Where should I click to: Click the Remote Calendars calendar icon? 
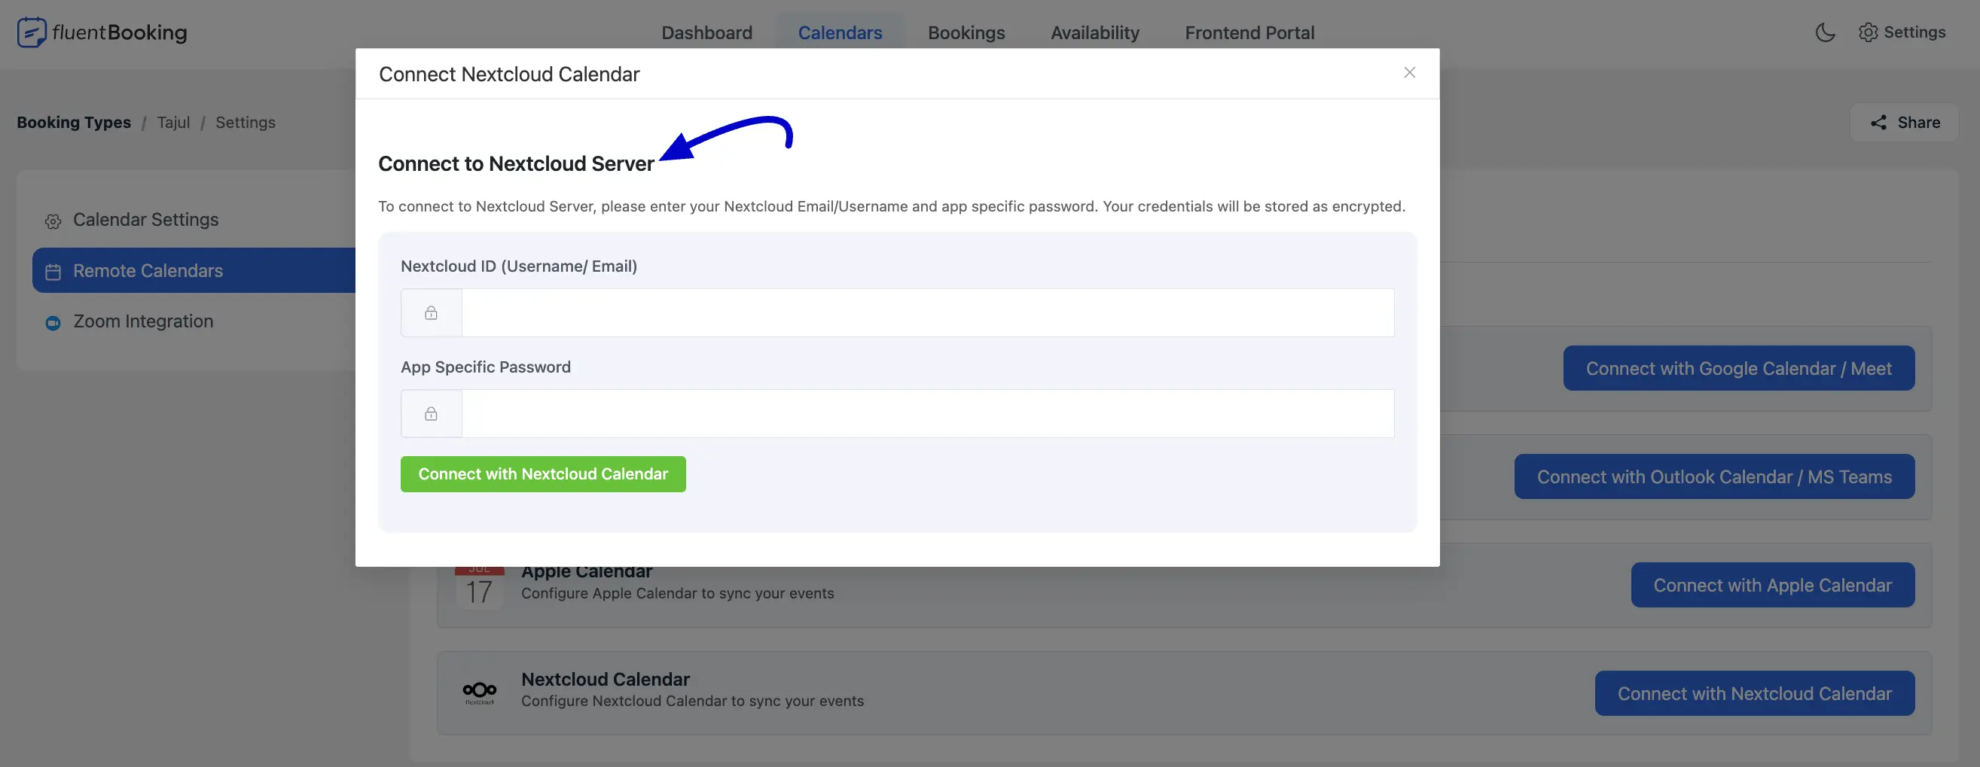53,271
